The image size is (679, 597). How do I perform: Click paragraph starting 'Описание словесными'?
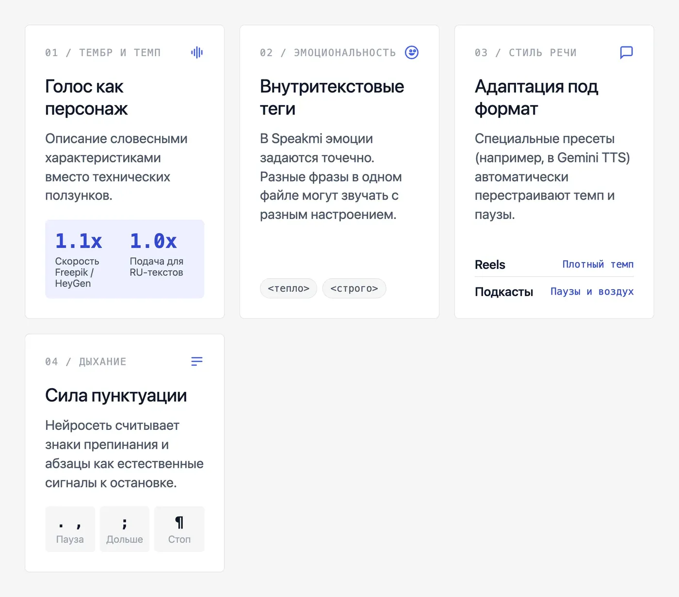(116, 167)
